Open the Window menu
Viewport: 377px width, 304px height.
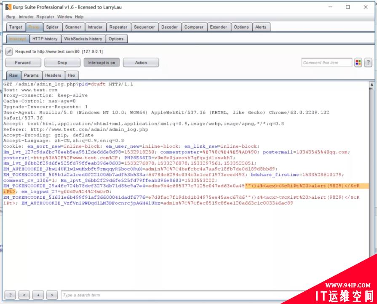click(65, 17)
